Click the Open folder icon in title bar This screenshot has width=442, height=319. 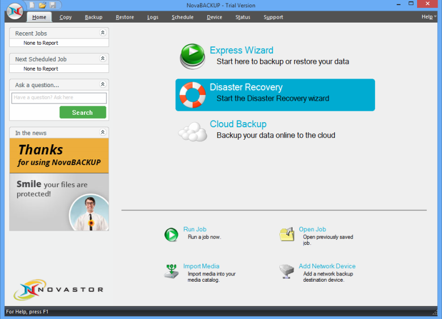click(42, 5)
